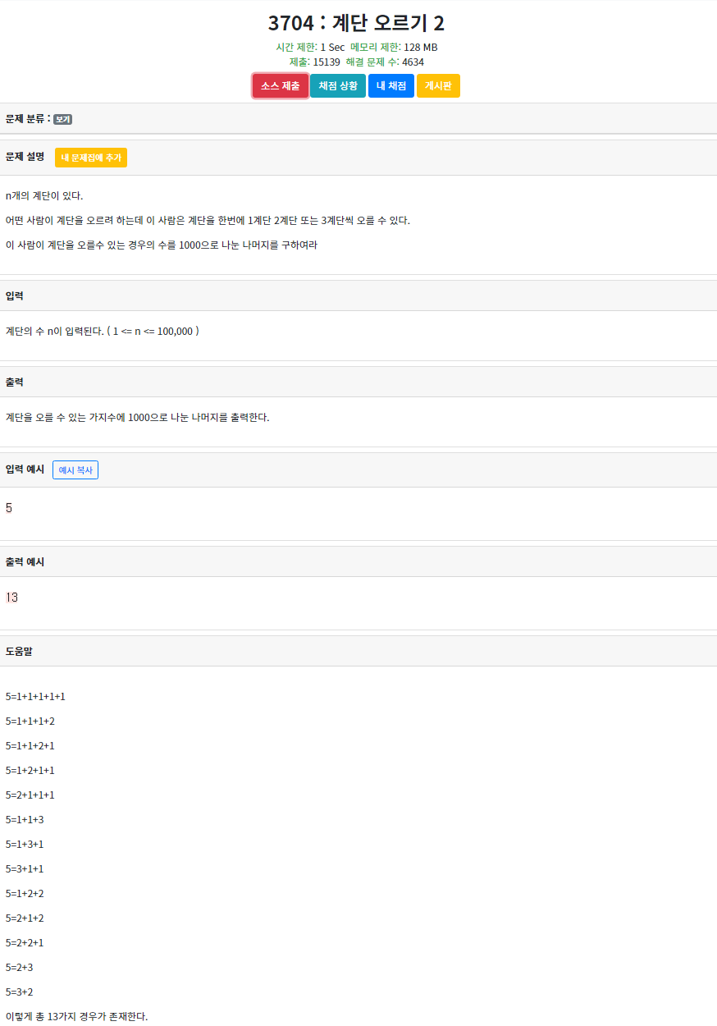Click the summary 이렇게 총 13가지 경우가 존재한다.
This screenshot has width=717, height=1026.
[77, 1016]
